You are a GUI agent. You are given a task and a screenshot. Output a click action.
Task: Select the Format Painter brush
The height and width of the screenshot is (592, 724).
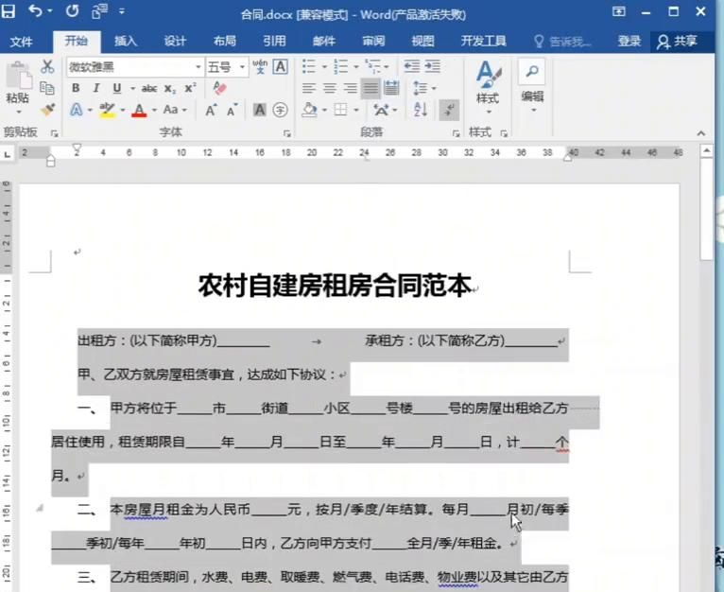[47, 110]
